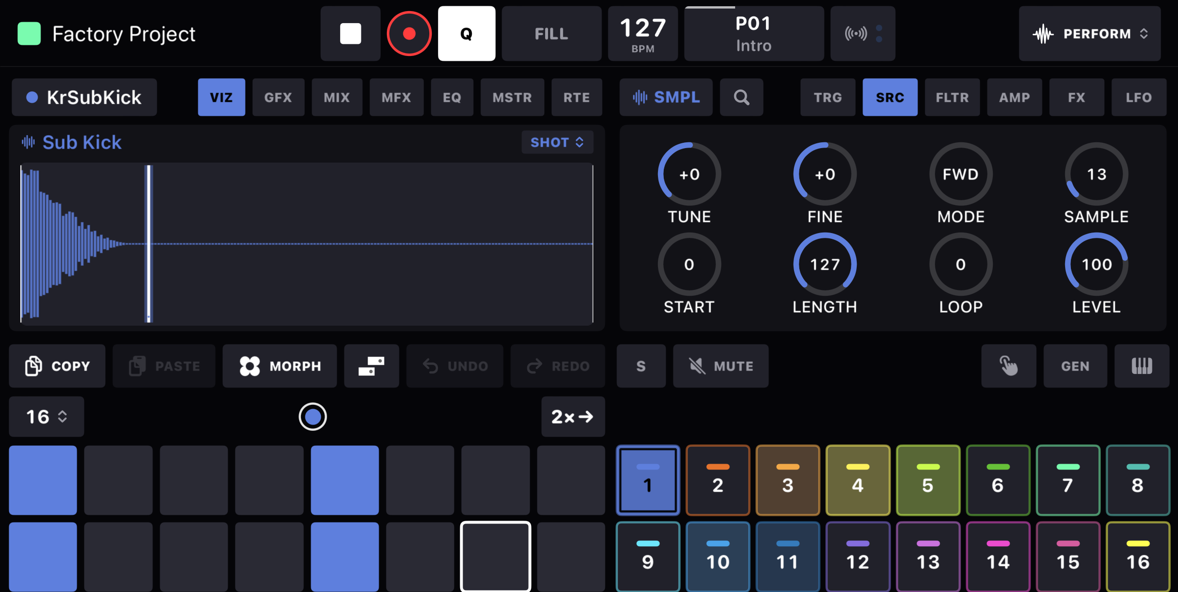Open the piano keyboard view icon

pos(1142,366)
